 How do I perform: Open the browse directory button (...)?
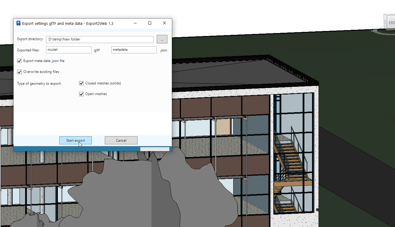(162, 39)
